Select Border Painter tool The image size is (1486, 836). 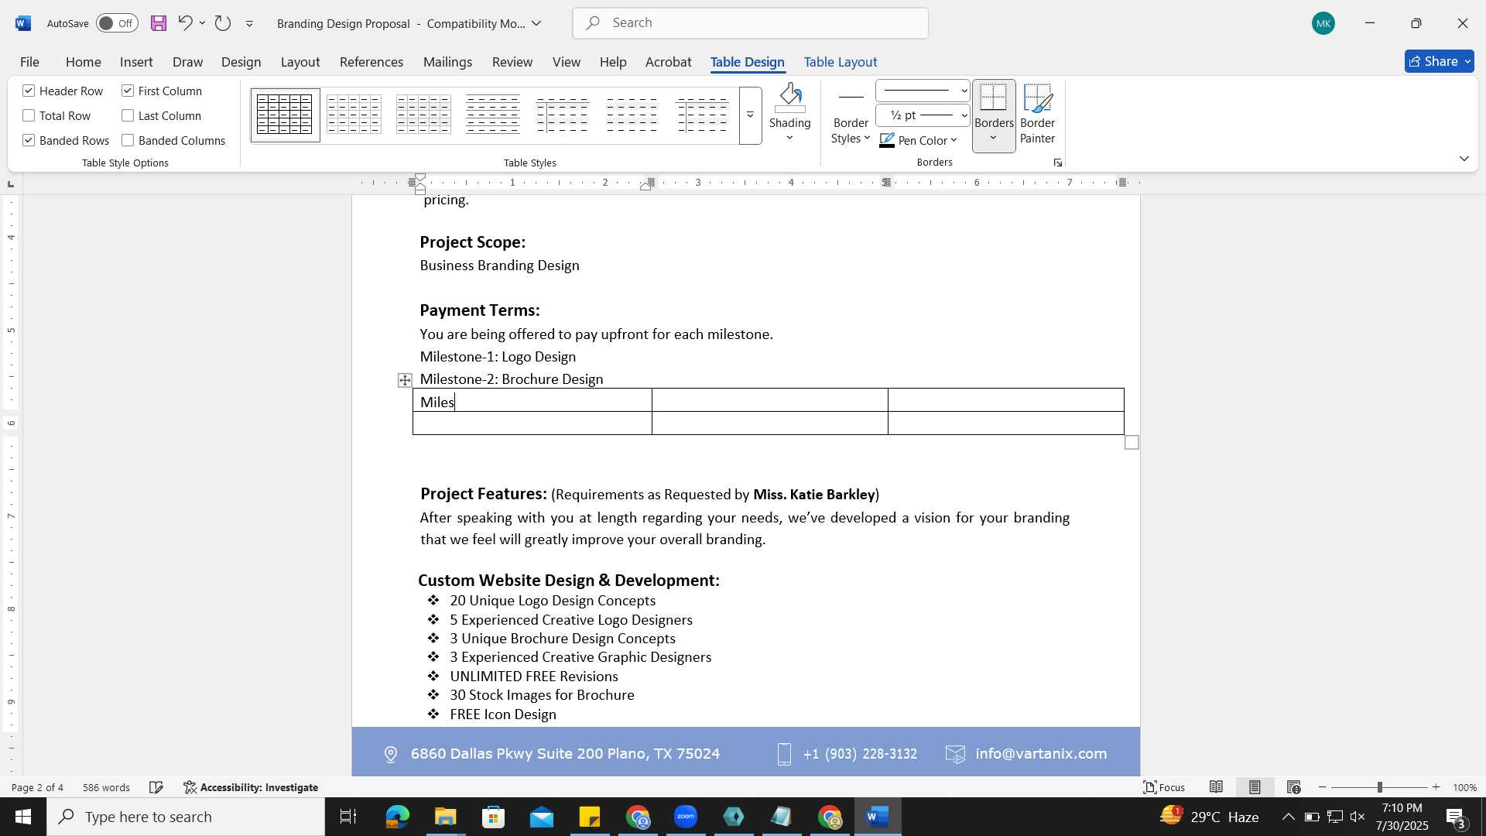point(1037,114)
